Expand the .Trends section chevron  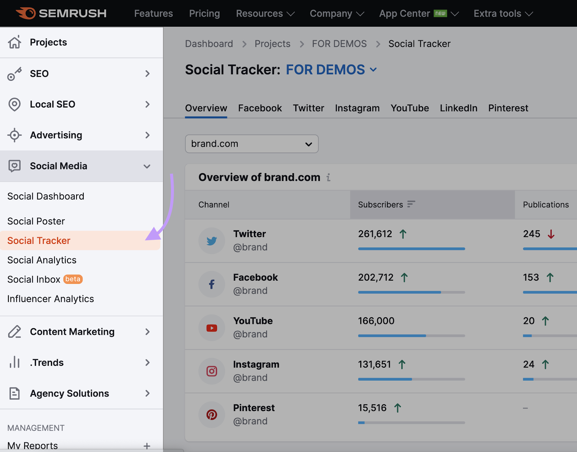[x=147, y=362]
